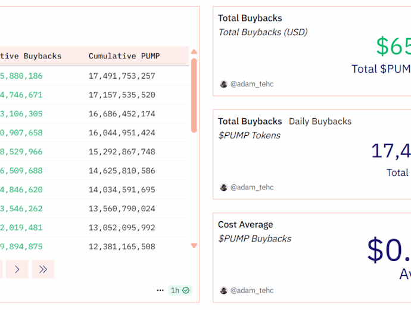Click the $0. cost average counter
411x310 pixels.
[x=389, y=249]
